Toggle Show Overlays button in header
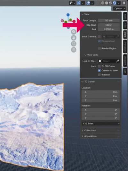The height and width of the screenshot is (171, 128). [x=88, y=3]
